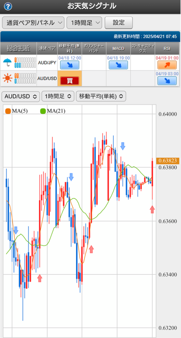Screen dimensions: 181x338
Task: Click the MACD column header
Action: [x=118, y=48]
